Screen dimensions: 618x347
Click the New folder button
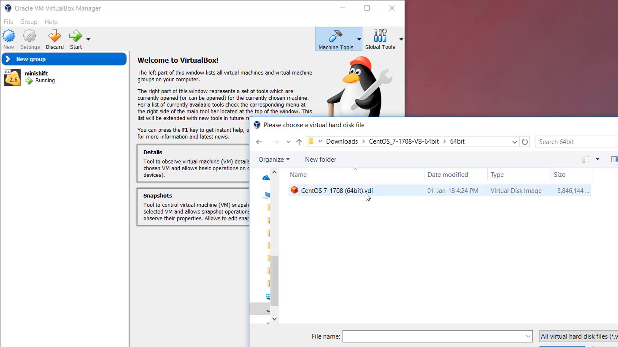click(321, 159)
